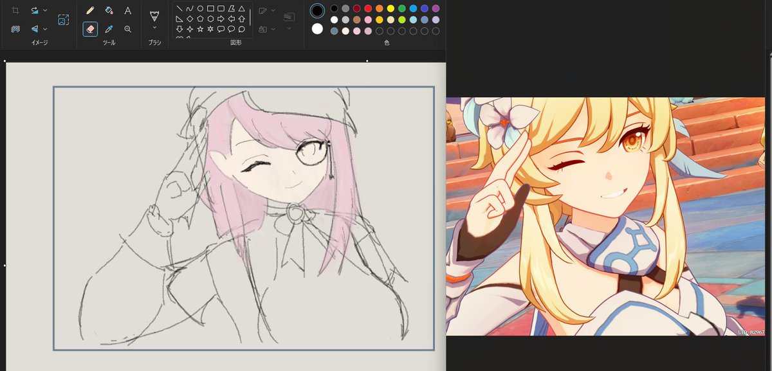Expand the Brush types dropdown
772x371 pixels.
pos(154,28)
